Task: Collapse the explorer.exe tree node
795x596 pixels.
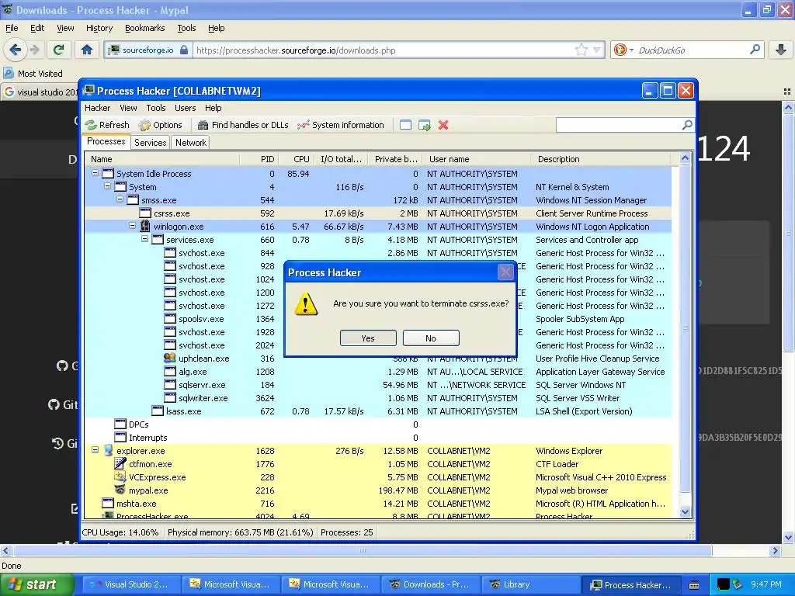Action: [x=95, y=449]
